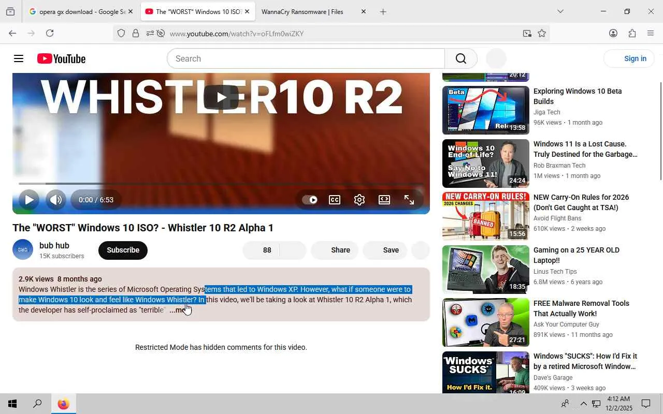Click the YouTube search magnifier button
Screen dimensions: 663x414
461,58
